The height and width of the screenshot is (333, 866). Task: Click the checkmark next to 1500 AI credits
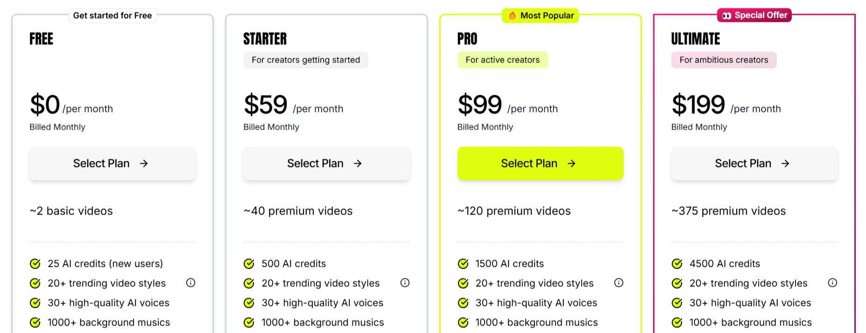tap(463, 264)
